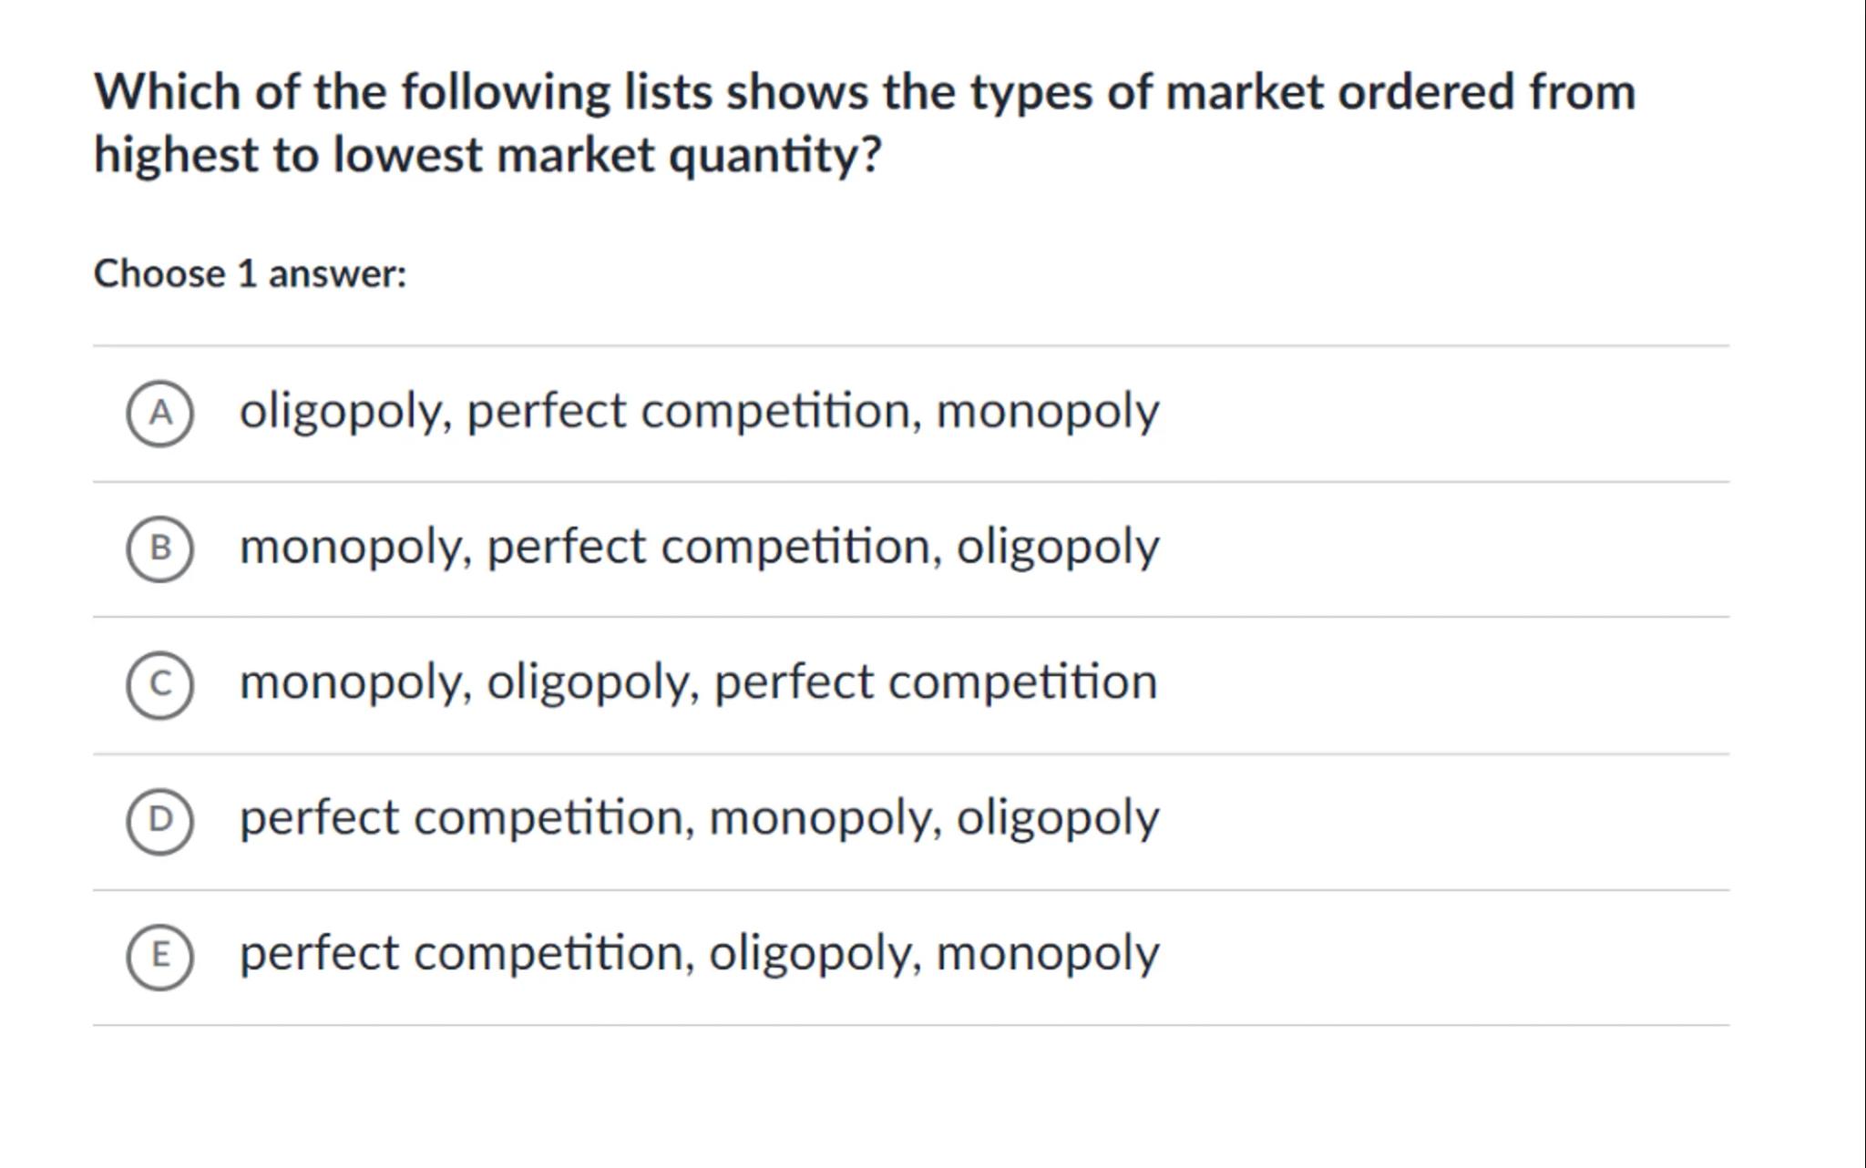Image resolution: width=1866 pixels, height=1168 pixels.
Task: Click the question heading about market quantity
Action: (x=865, y=123)
